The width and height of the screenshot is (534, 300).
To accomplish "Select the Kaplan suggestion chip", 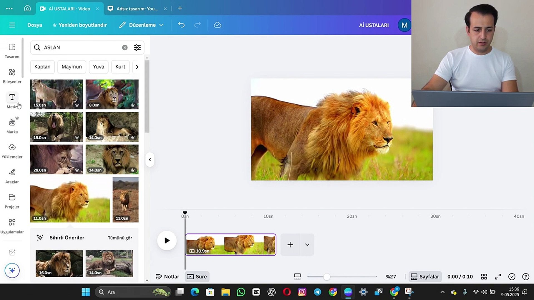I will point(42,67).
